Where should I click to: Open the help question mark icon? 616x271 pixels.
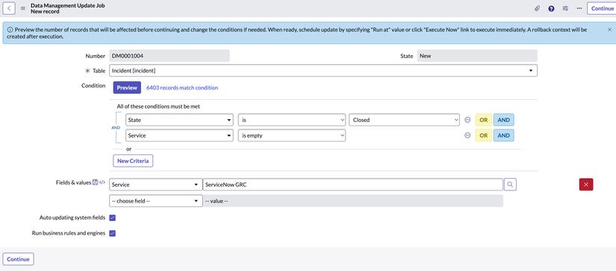[551, 8]
